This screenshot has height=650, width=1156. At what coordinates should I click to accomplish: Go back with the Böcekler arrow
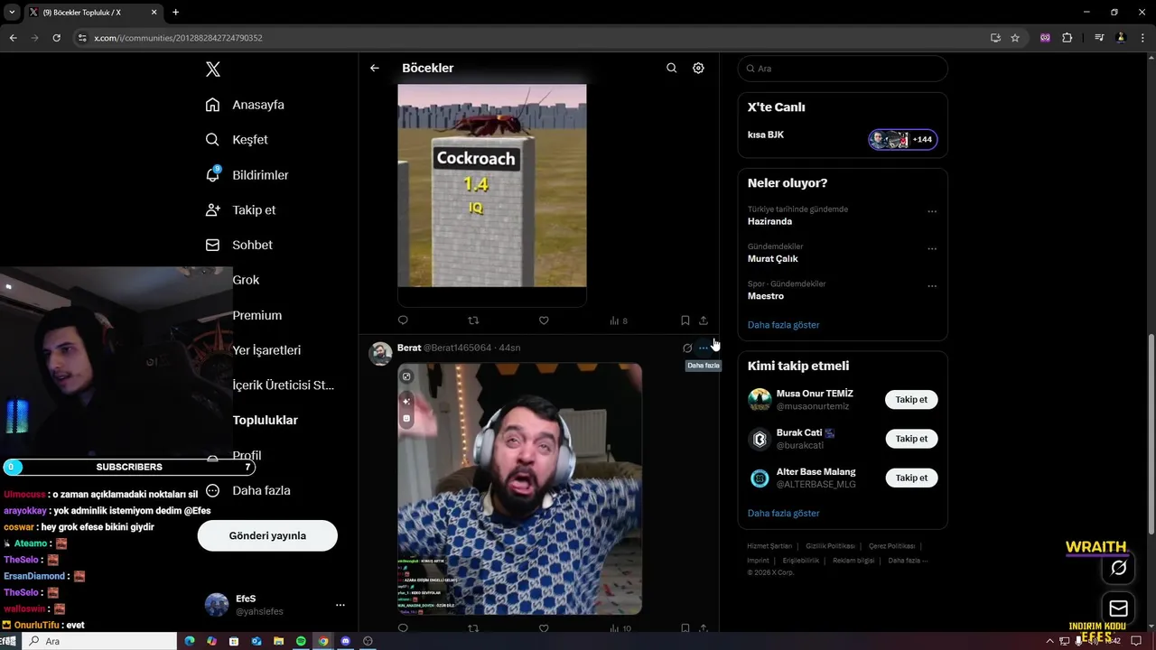[375, 68]
